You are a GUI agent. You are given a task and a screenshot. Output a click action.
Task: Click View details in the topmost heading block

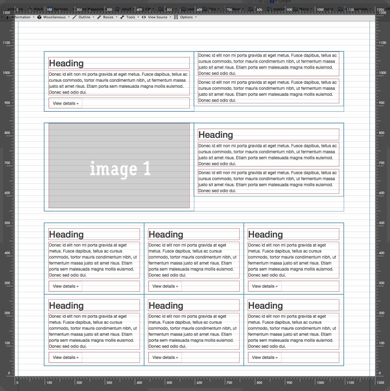point(65,103)
